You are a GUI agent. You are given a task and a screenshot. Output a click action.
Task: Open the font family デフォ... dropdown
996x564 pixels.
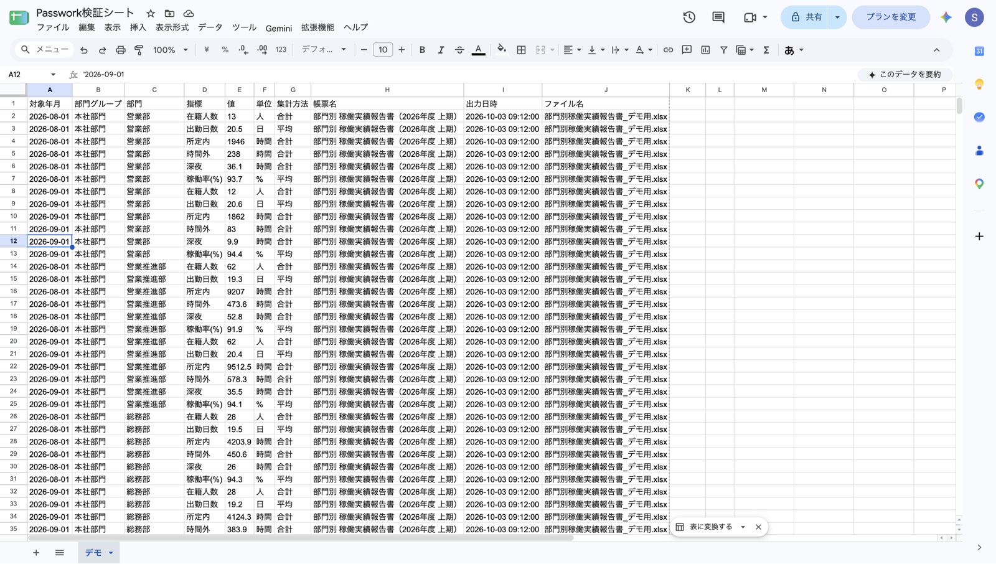pyautogui.click(x=324, y=50)
